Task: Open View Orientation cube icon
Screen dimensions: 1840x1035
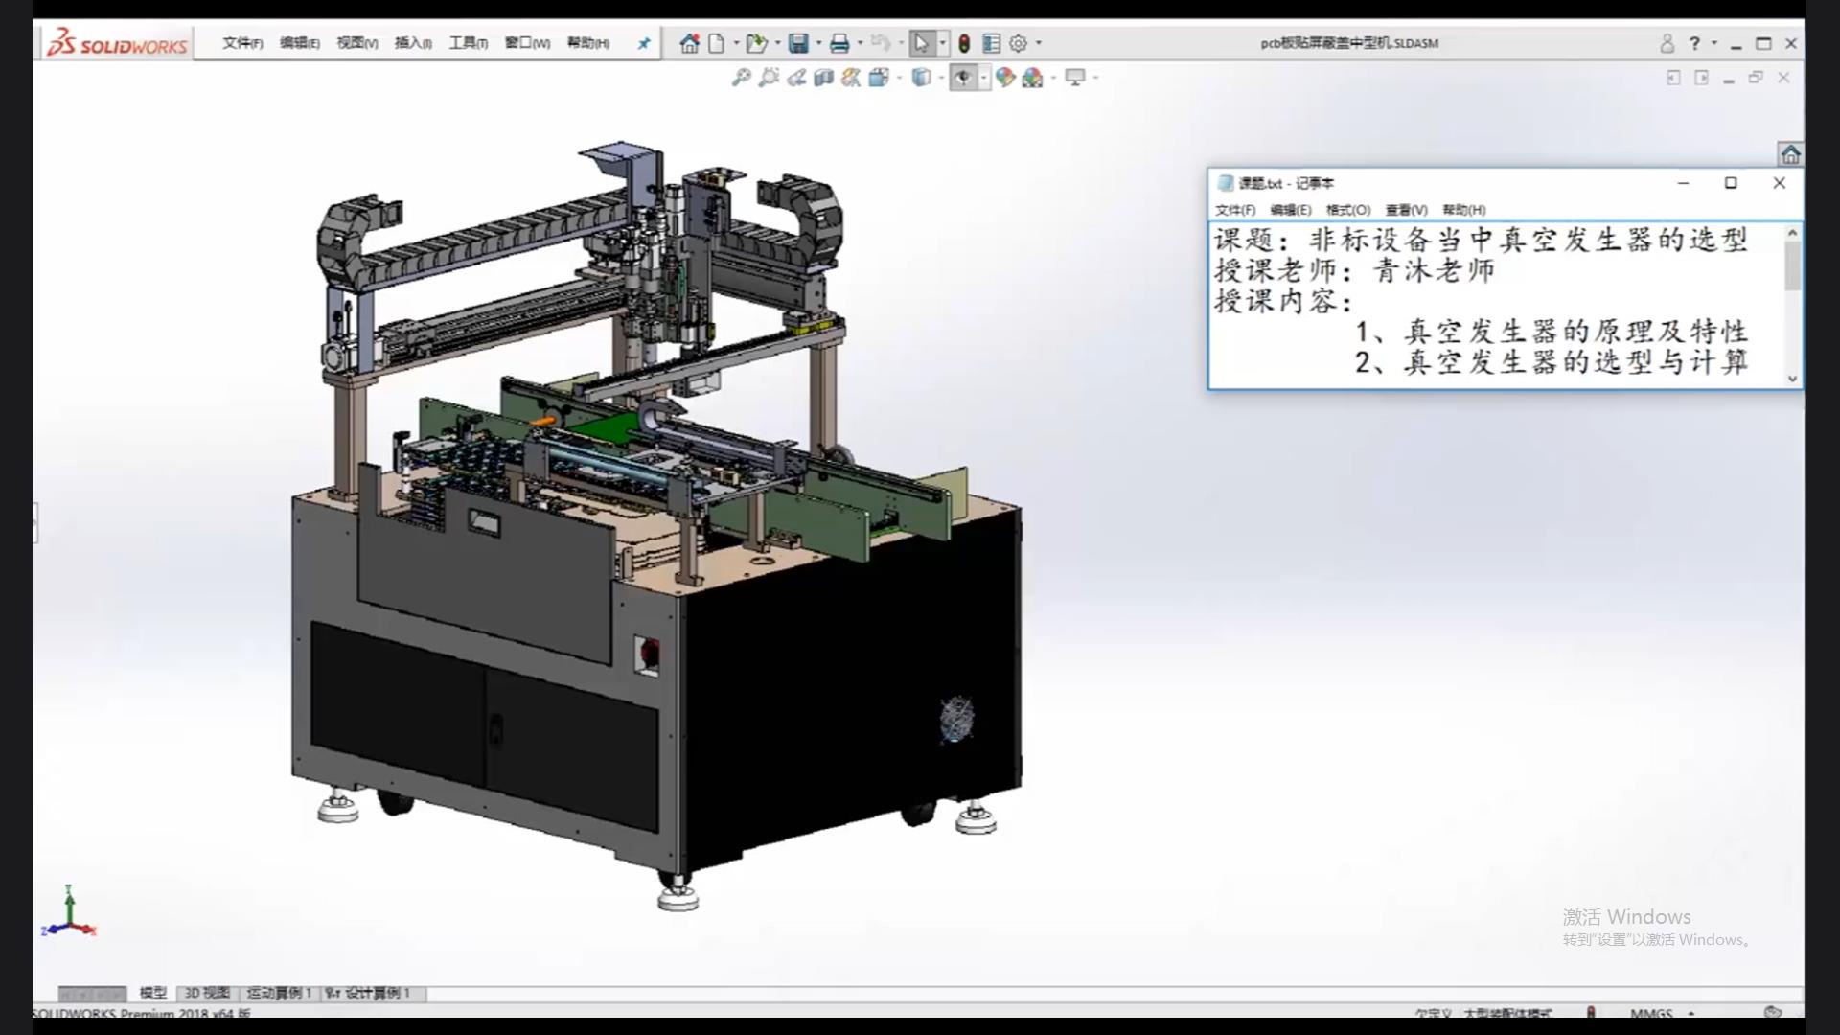Action: coord(879,78)
